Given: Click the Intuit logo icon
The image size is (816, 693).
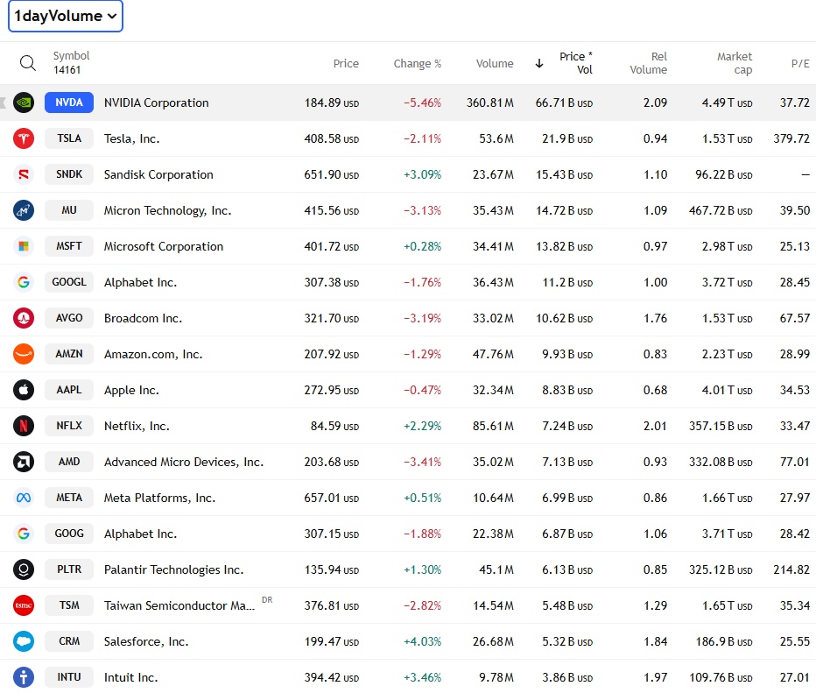Looking at the screenshot, I should [x=24, y=677].
